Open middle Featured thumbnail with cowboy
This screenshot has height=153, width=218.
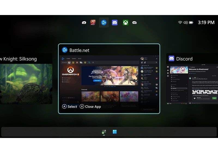click(x=110, y=96)
